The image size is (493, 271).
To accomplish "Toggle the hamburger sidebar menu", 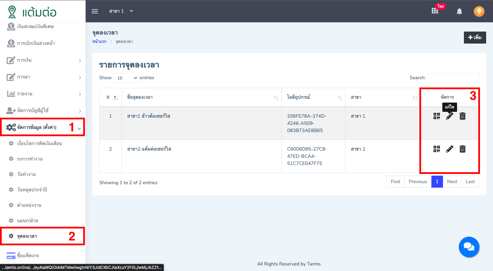I will 95,11.
